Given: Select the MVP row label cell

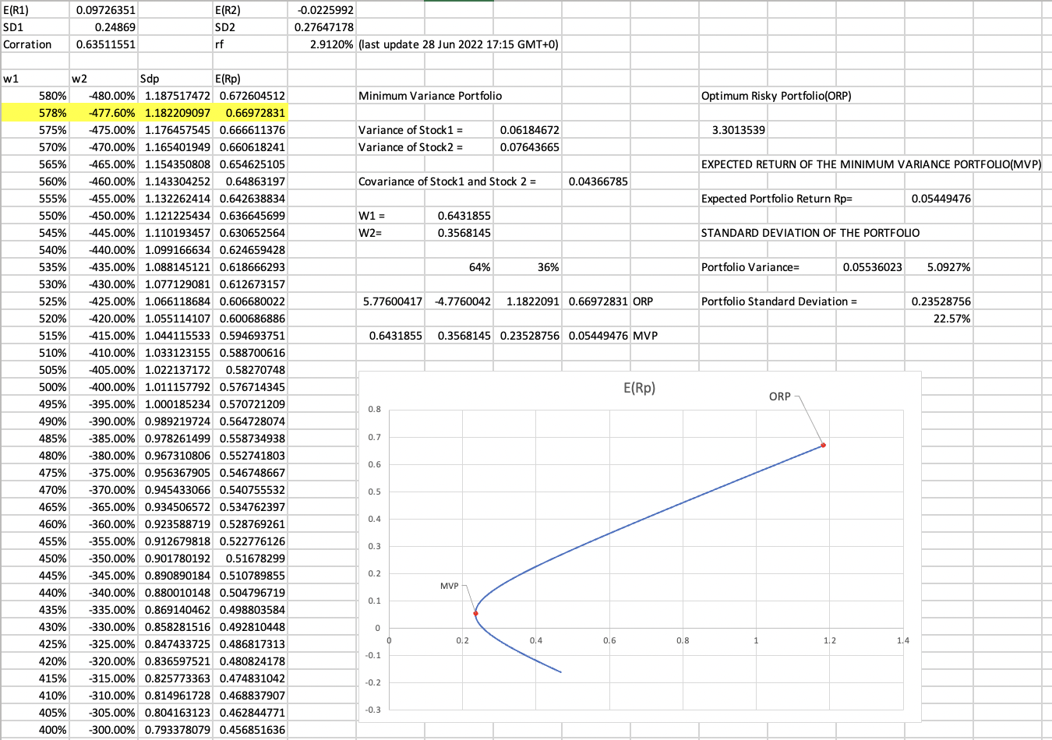Looking at the screenshot, I should point(665,336).
